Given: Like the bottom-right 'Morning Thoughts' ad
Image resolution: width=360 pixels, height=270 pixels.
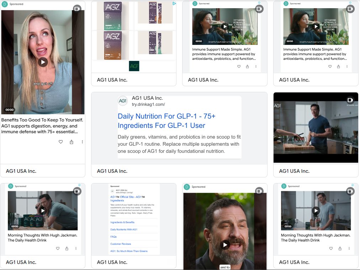Looking at the screenshot, I should [x=331, y=248].
